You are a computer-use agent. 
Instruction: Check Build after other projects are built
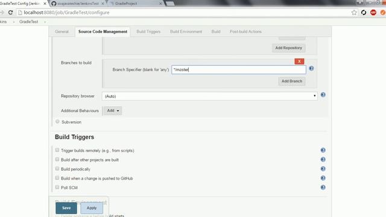pyautogui.click(x=57, y=159)
